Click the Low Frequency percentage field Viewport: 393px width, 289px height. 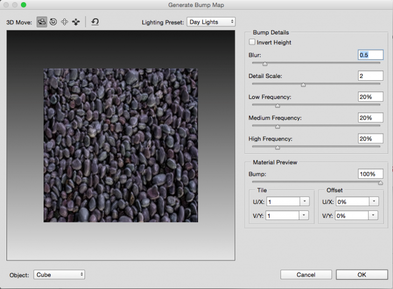pos(370,97)
